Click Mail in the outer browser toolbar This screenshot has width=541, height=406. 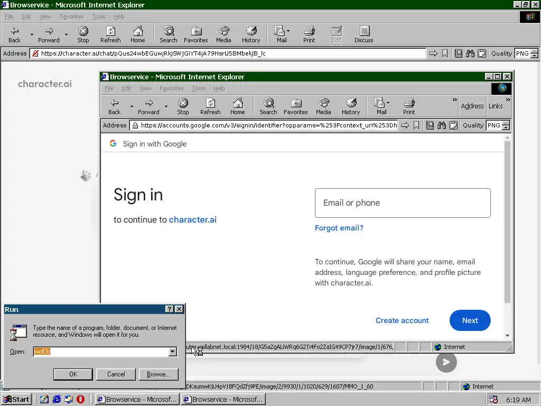pos(280,34)
